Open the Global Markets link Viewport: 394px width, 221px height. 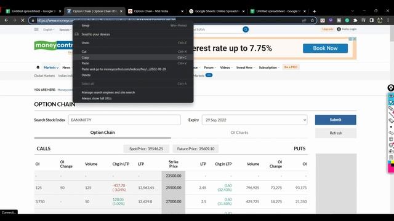44,76
